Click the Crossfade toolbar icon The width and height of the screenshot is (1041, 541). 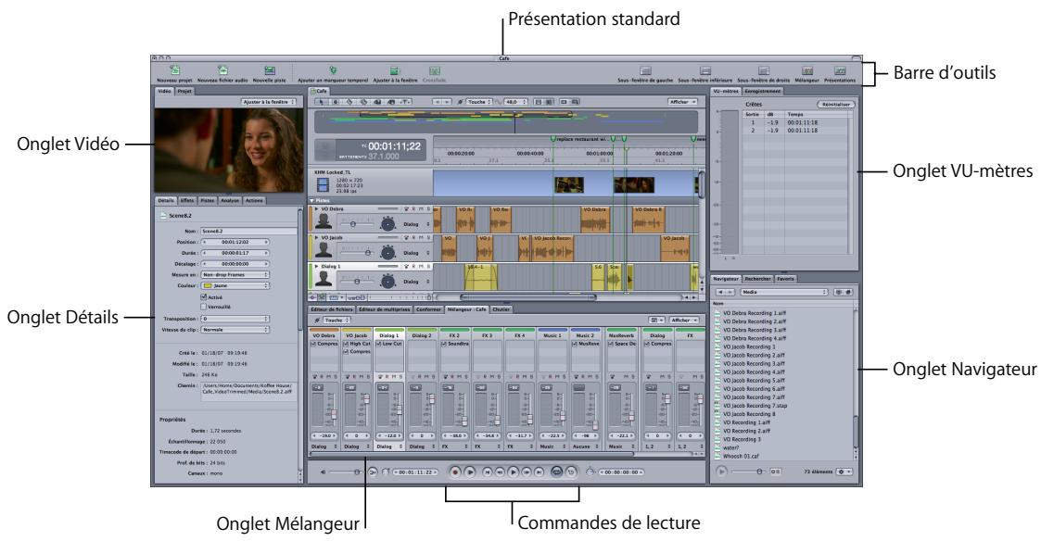(434, 70)
